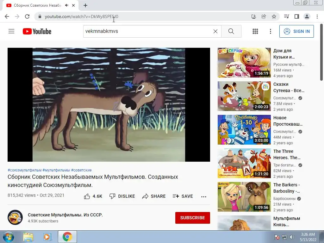Viewport: 324px width, 243px height.
Task: Open the YouTube apps grid
Action: tap(255, 31)
